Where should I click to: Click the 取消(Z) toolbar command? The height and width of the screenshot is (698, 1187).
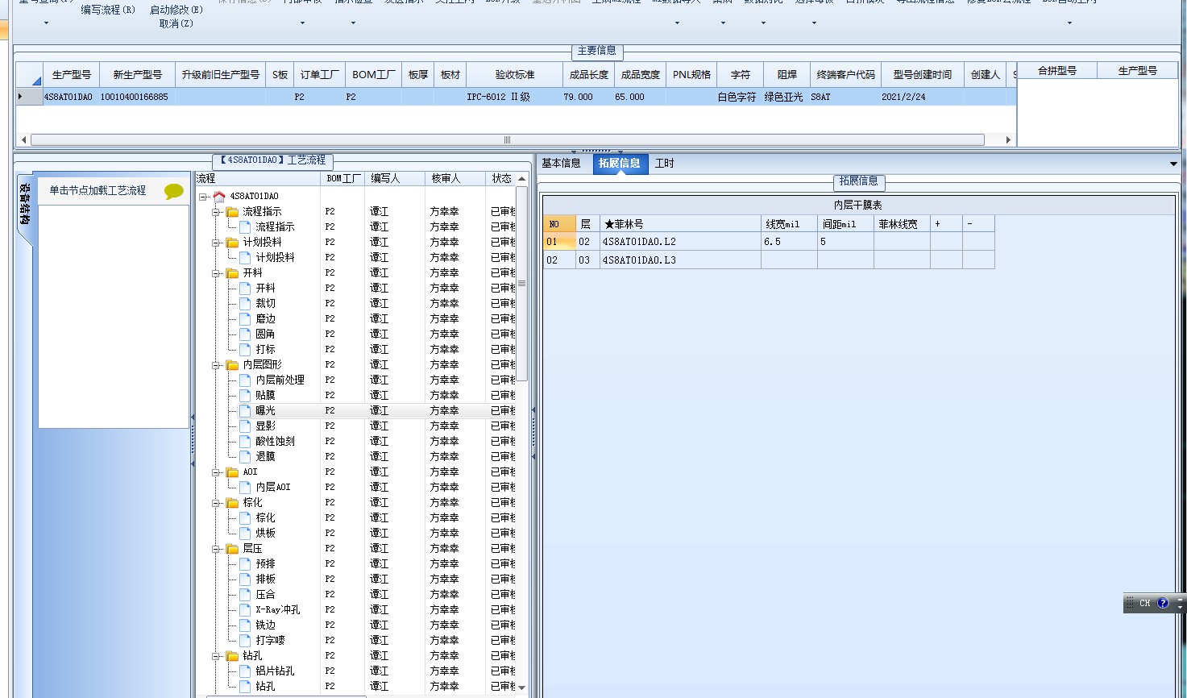point(176,23)
